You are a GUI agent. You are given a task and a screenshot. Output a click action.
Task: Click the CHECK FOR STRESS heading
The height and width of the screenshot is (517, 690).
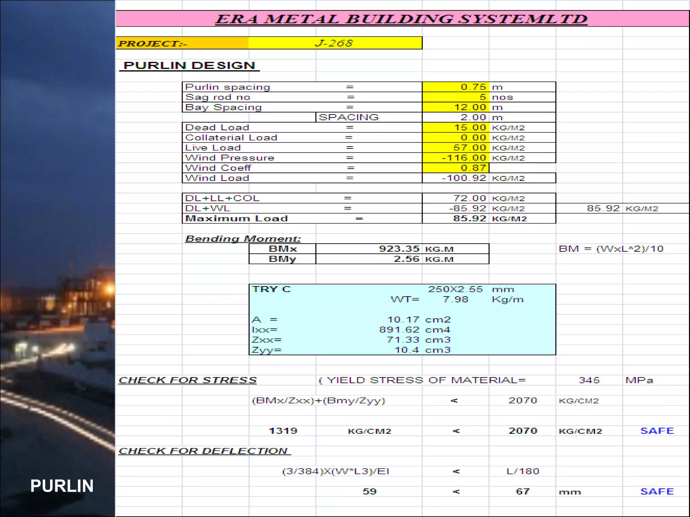pyautogui.click(x=188, y=380)
